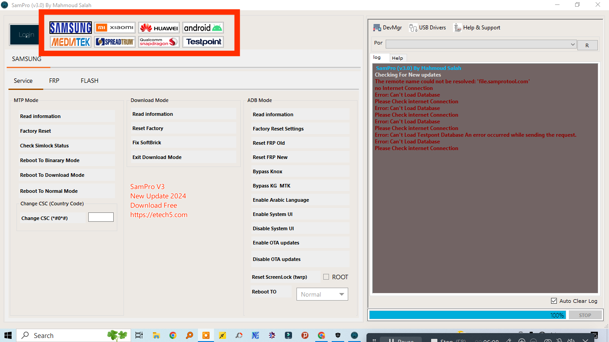Launch File Explorer from the taskbar
The image size is (609, 342).
(x=156, y=335)
